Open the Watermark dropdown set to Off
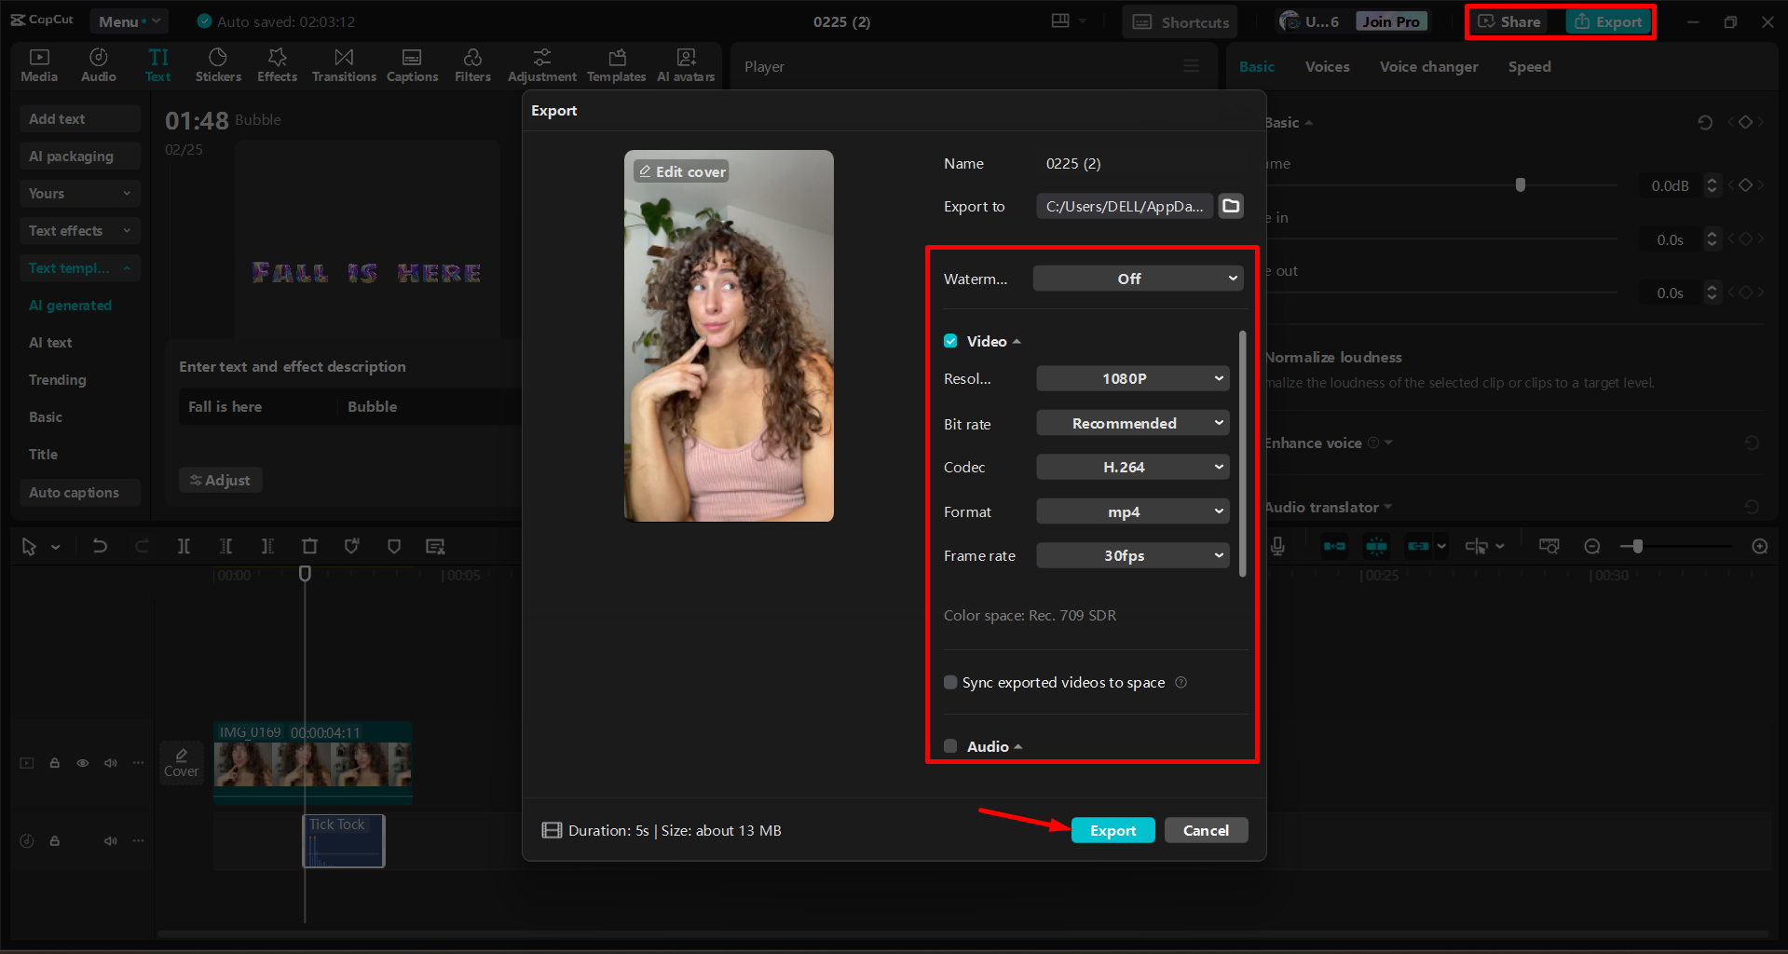1788x954 pixels. (1137, 278)
